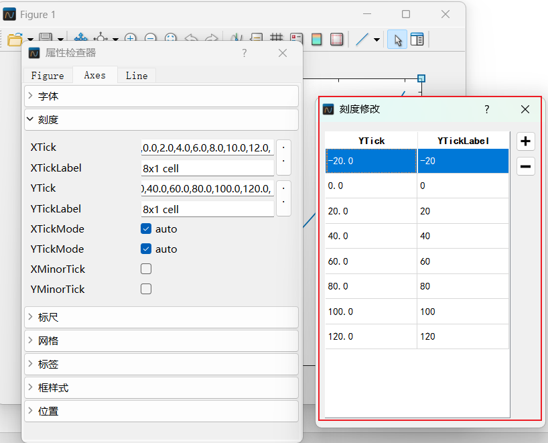Click the YTickLabel 8x1 cell field

(208, 209)
